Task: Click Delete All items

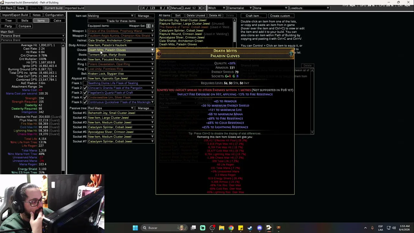Action: click(x=215, y=16)
